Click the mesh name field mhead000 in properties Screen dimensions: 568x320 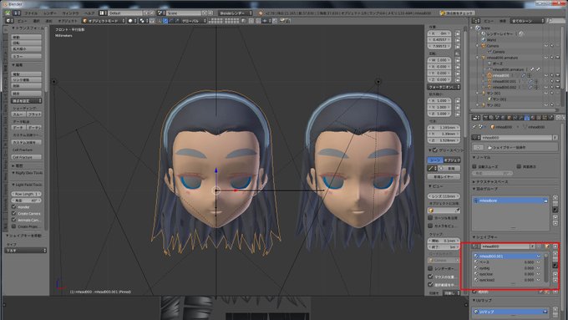pos(516,138)
